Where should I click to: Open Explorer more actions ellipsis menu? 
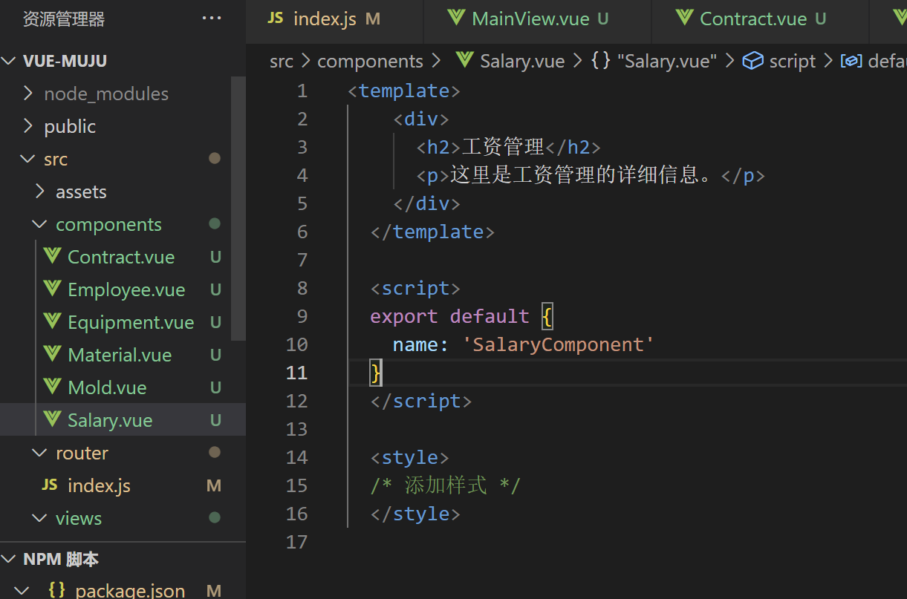pyautogui.click(x=212, y=19)
